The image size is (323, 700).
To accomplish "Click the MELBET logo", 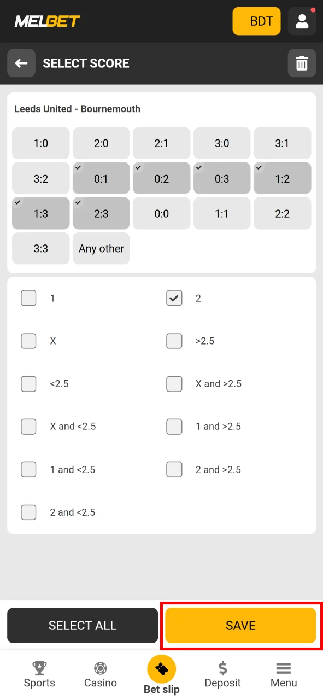I will 47,21.
